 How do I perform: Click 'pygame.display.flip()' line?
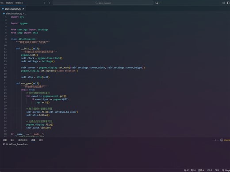40,124
